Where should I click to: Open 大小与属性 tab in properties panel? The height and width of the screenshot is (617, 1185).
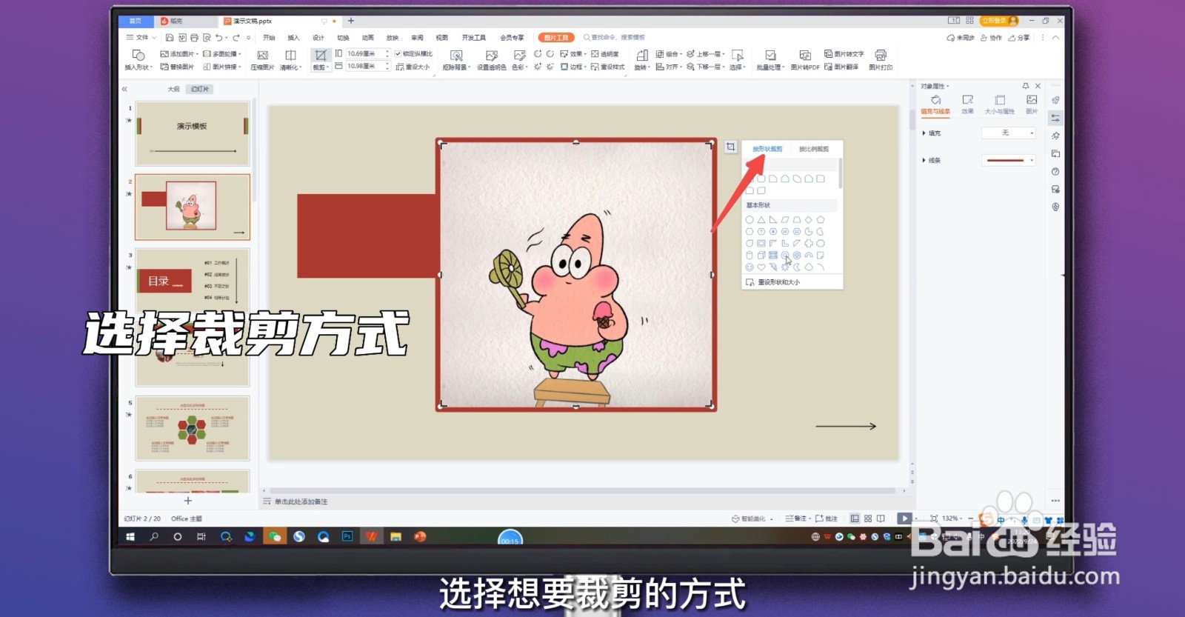[x=1000, y=104]
